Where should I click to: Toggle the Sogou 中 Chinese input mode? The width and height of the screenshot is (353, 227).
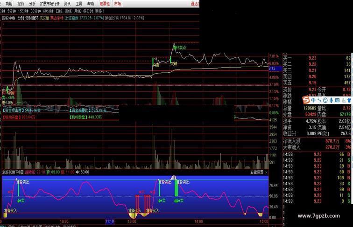click(313, 100)
